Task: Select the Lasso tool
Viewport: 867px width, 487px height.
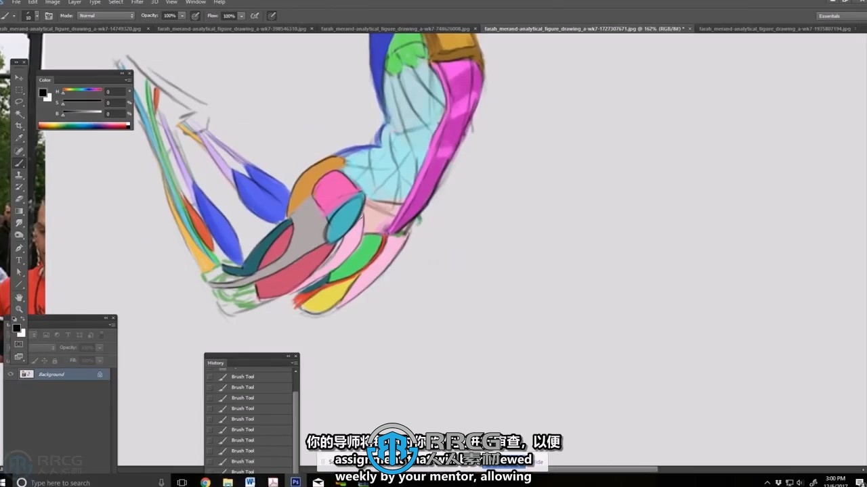Action: (x=19, y=102)
